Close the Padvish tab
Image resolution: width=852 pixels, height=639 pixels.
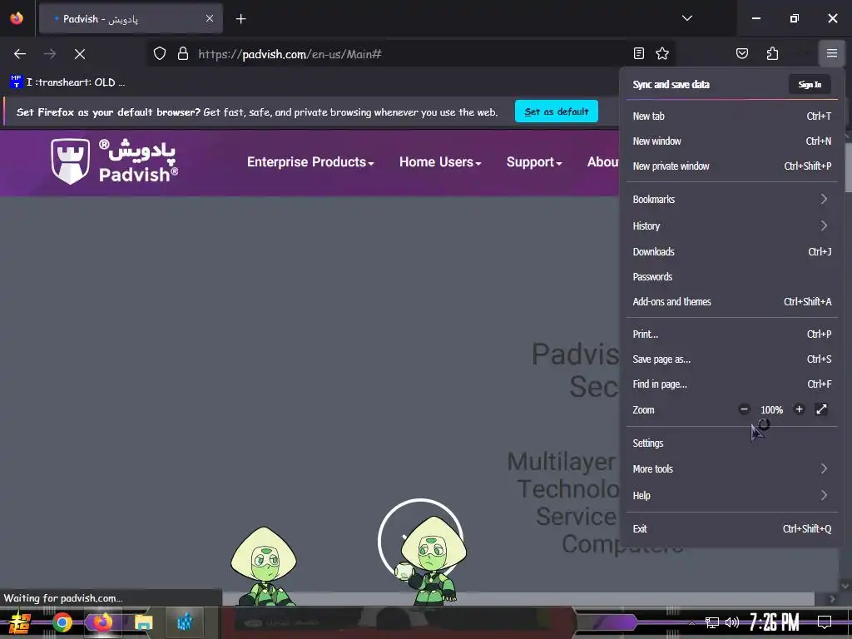pyautogui.click(x=209, y=19)
